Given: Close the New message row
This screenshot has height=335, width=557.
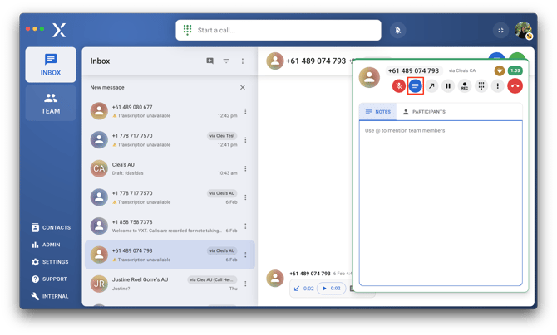Looking at the screenshot, I should (x=243, y=87).
